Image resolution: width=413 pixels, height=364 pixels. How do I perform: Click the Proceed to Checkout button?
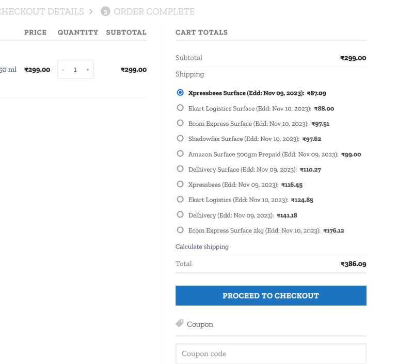(271, 295)
